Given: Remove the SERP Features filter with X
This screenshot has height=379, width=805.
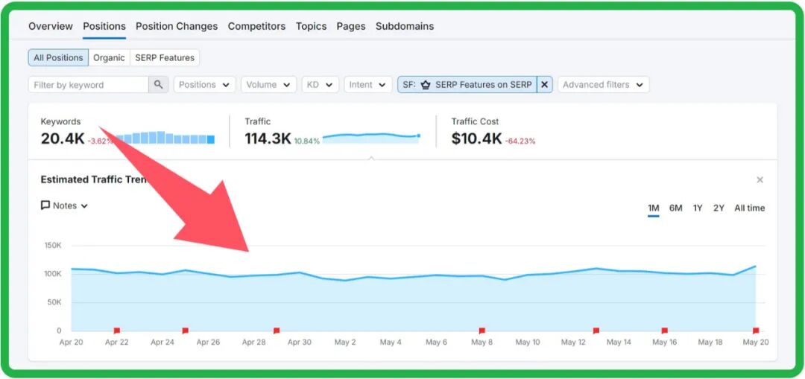Looking at the screenshot, I should point(545,85).
